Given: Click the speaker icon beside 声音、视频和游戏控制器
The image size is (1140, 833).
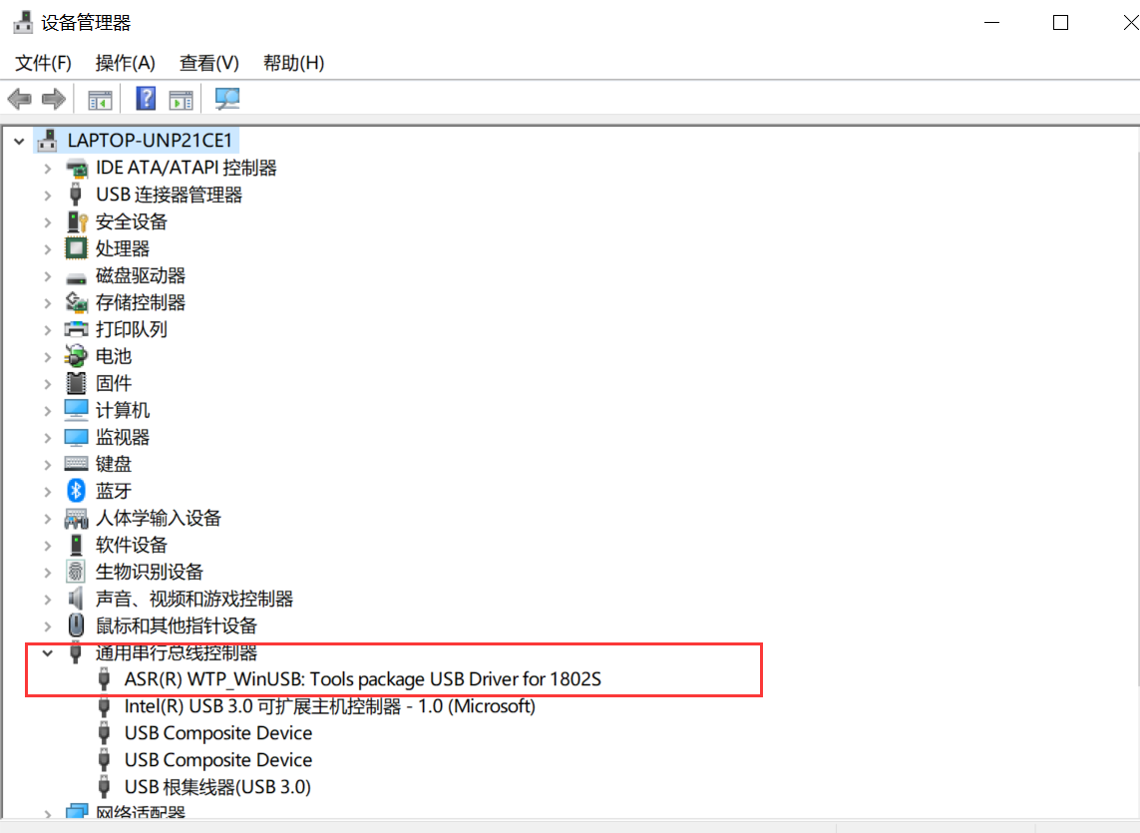Looking at the screenshot, I should 77,599.
